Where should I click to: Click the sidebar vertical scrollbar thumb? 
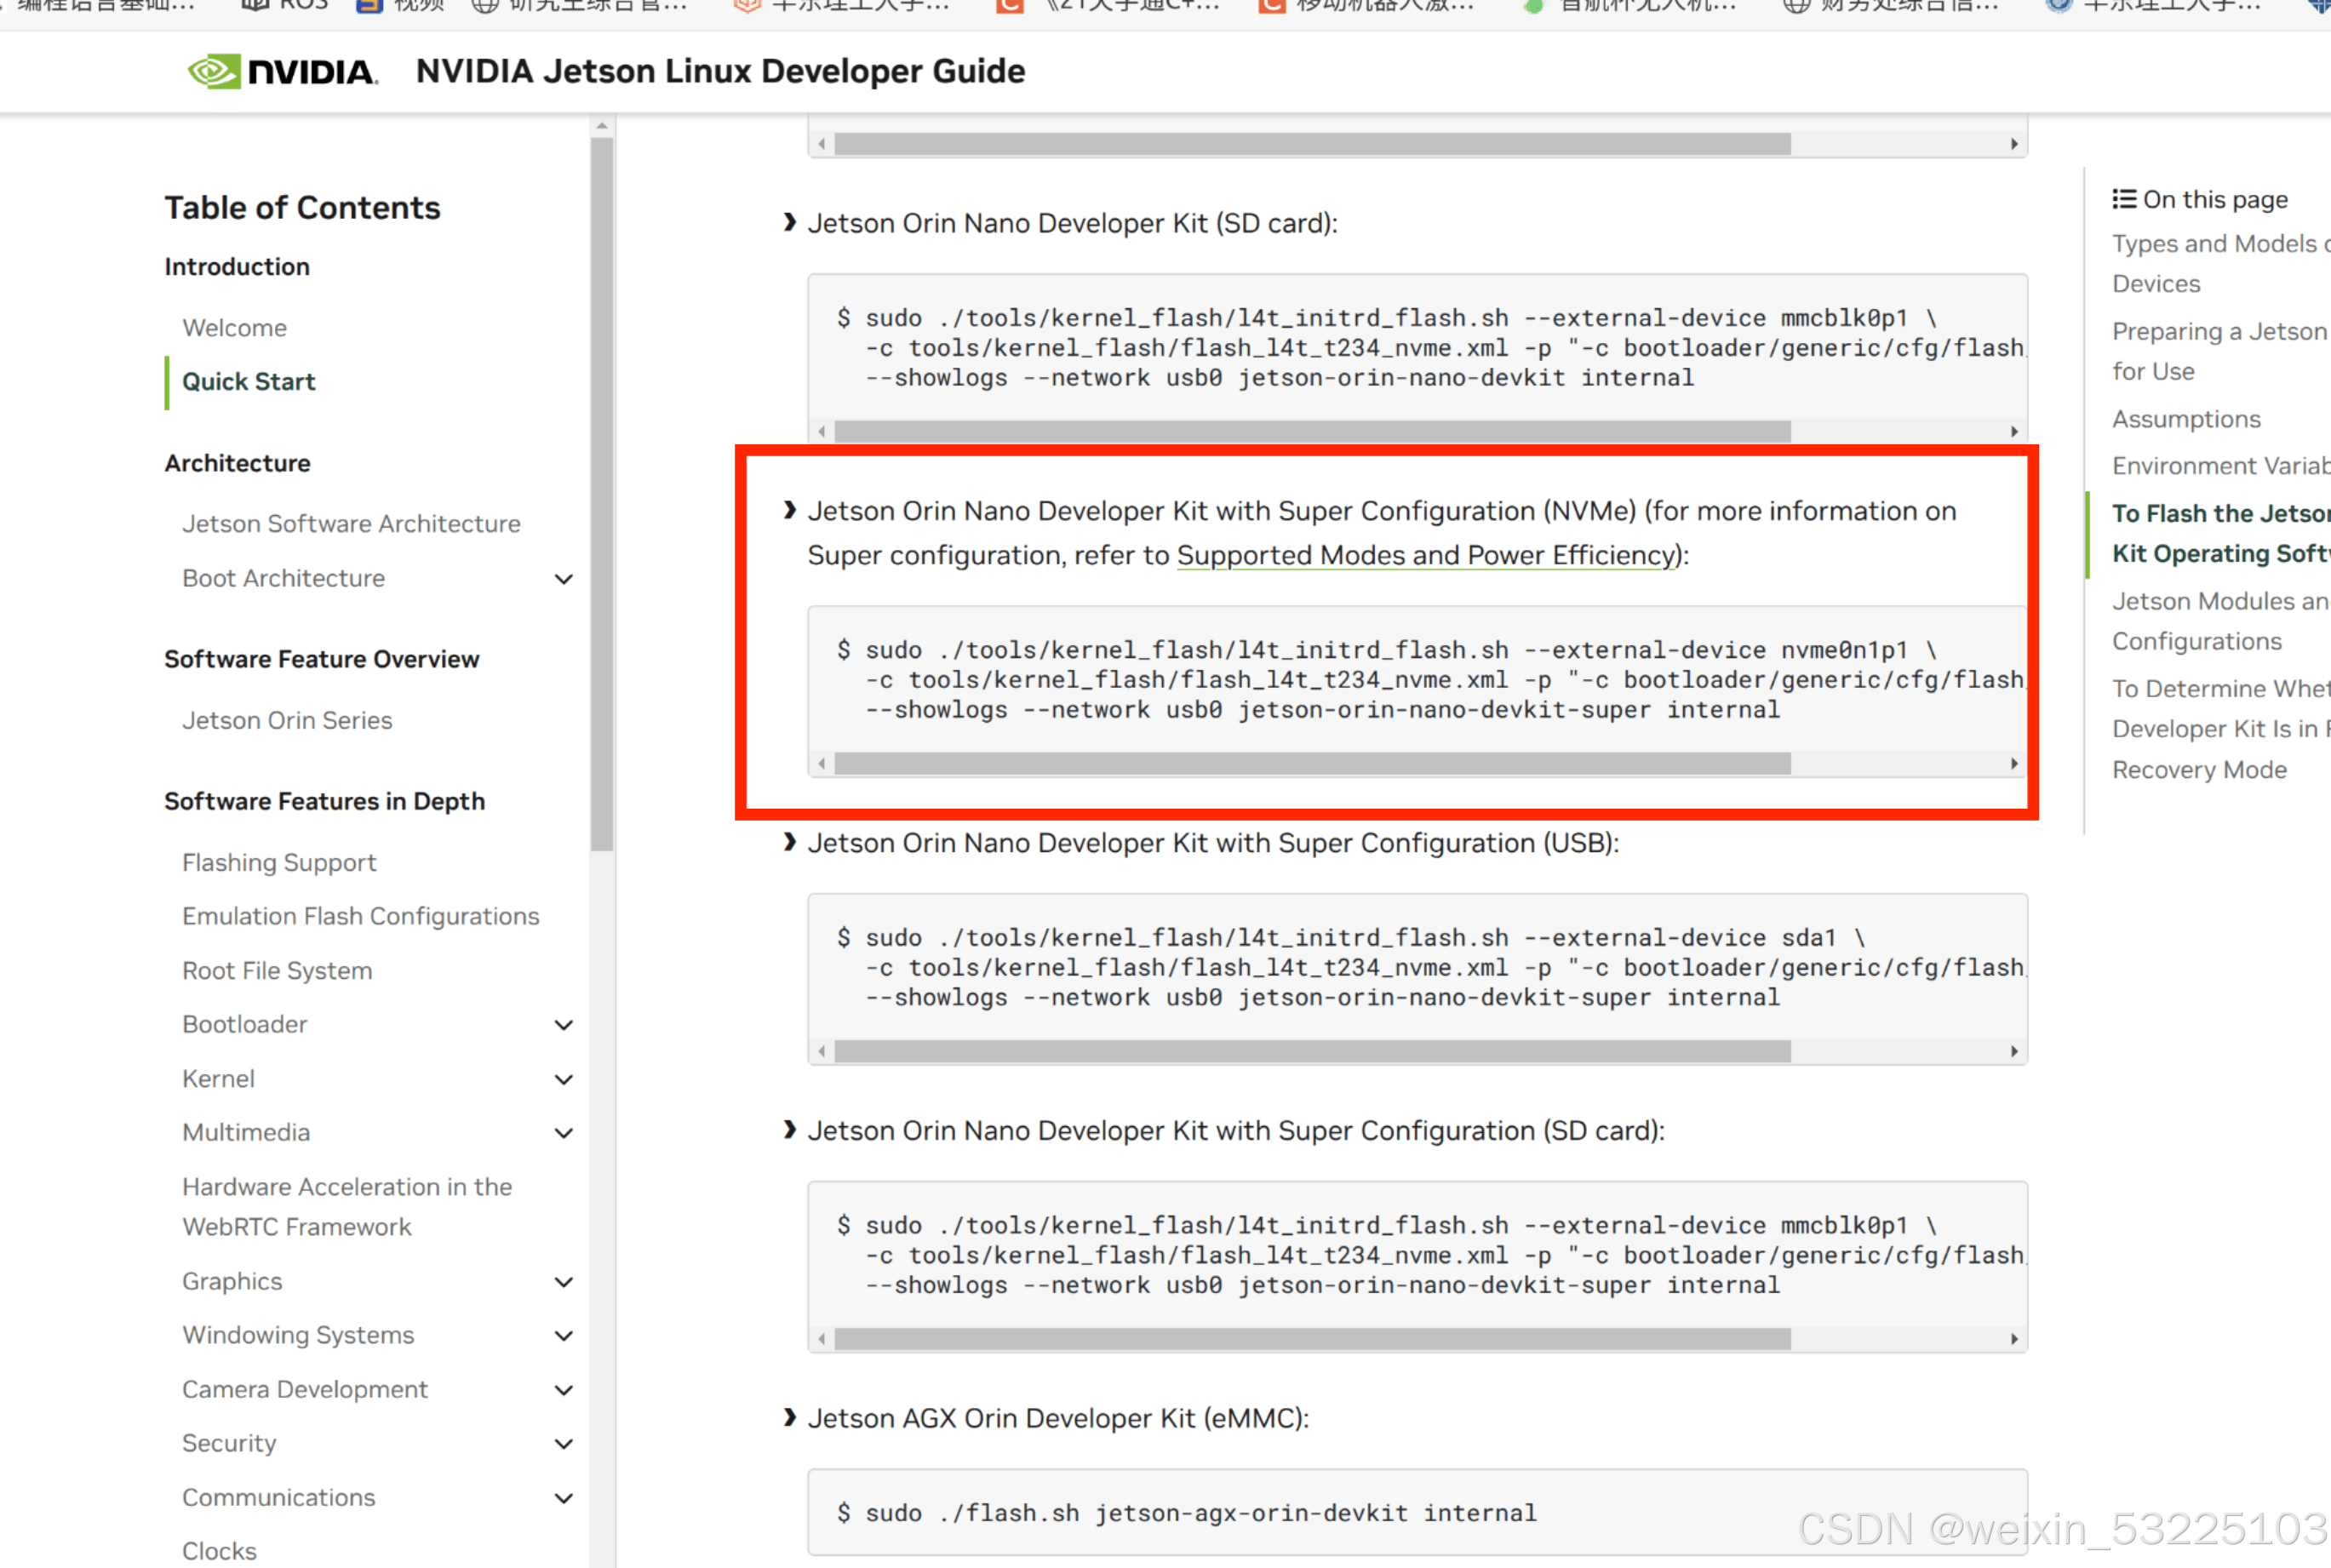[601, 495]
